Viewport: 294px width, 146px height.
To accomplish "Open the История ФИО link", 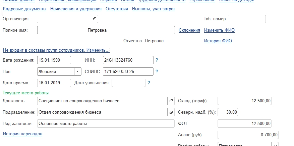I will (218, 41).
